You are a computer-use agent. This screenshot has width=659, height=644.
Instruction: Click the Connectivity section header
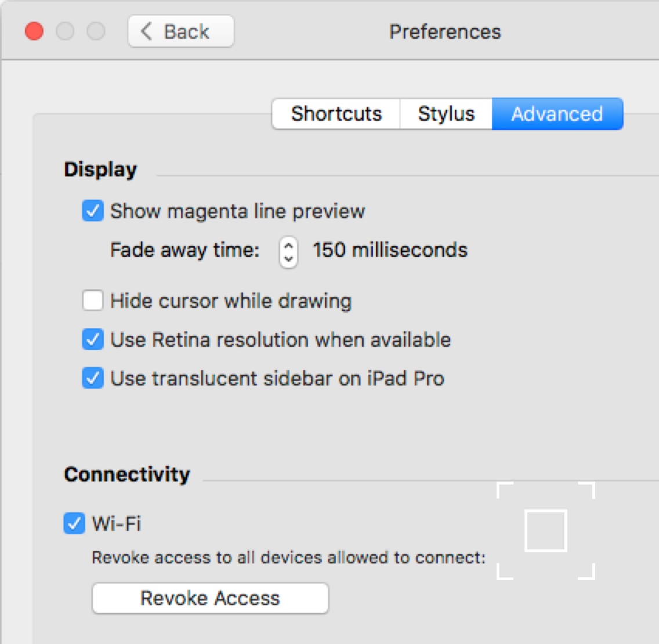coord(126,474)
